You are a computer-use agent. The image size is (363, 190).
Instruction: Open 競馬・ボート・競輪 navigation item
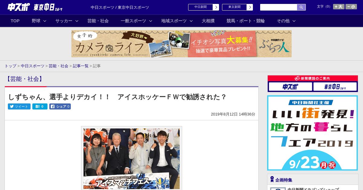246,21
